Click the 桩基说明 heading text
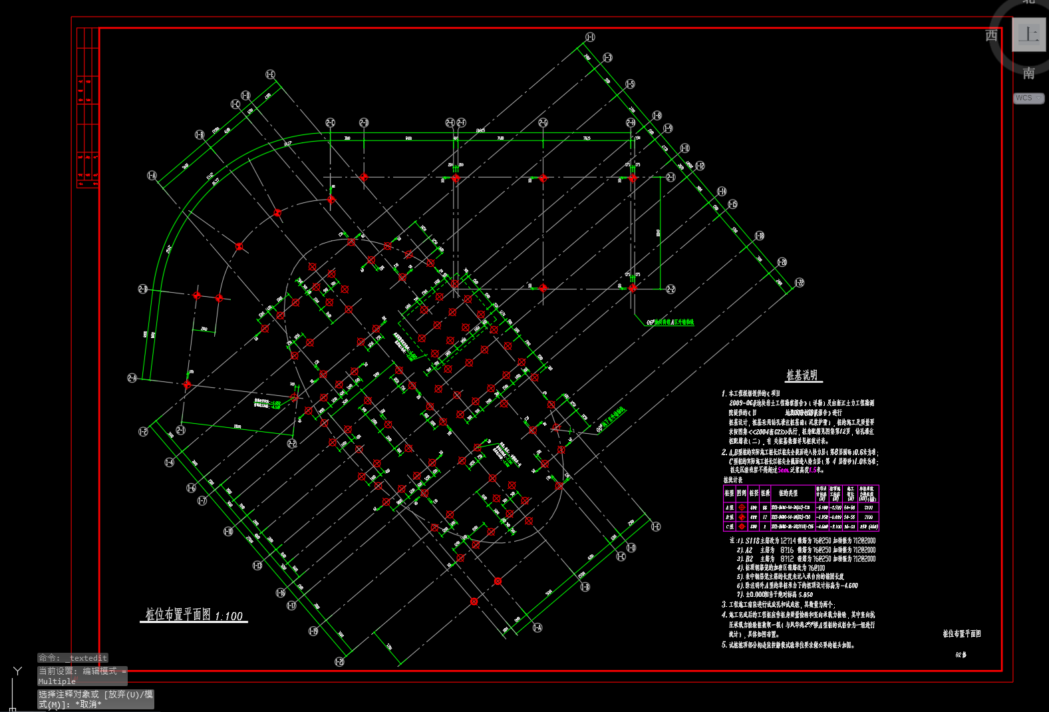 (x=802, y=375)
